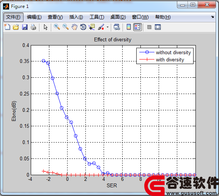Click the Link Plot icon
Viewport: 219px width, 196px height.
[117, 27]
